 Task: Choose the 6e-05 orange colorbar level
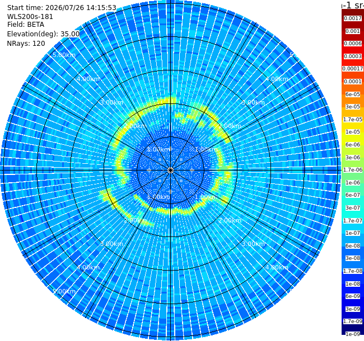(x=353, y=94)
